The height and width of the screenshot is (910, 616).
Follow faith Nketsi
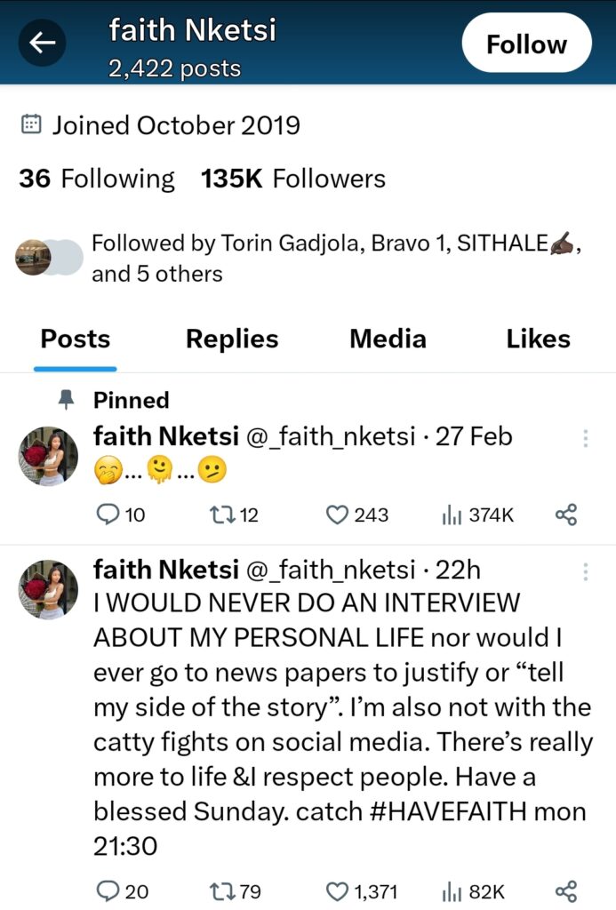tap(526, 43)
